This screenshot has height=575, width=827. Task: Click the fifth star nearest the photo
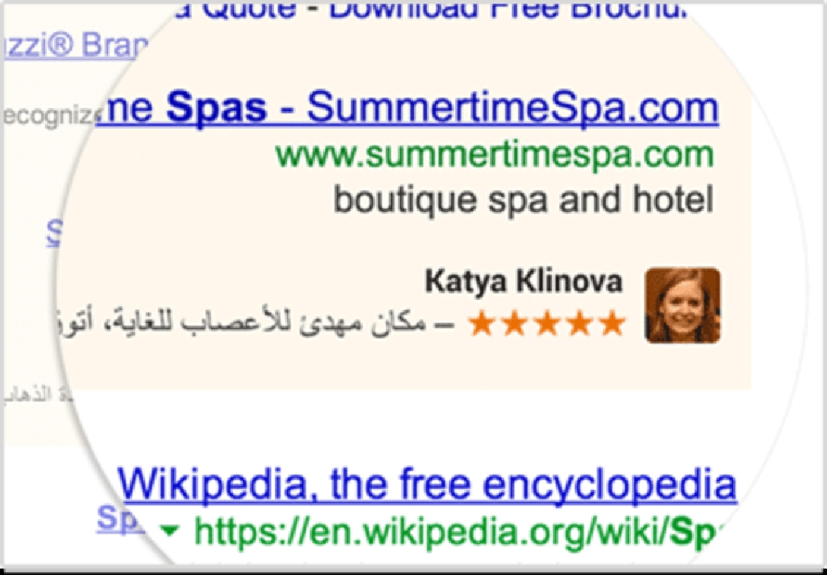(x=612, y=323)
